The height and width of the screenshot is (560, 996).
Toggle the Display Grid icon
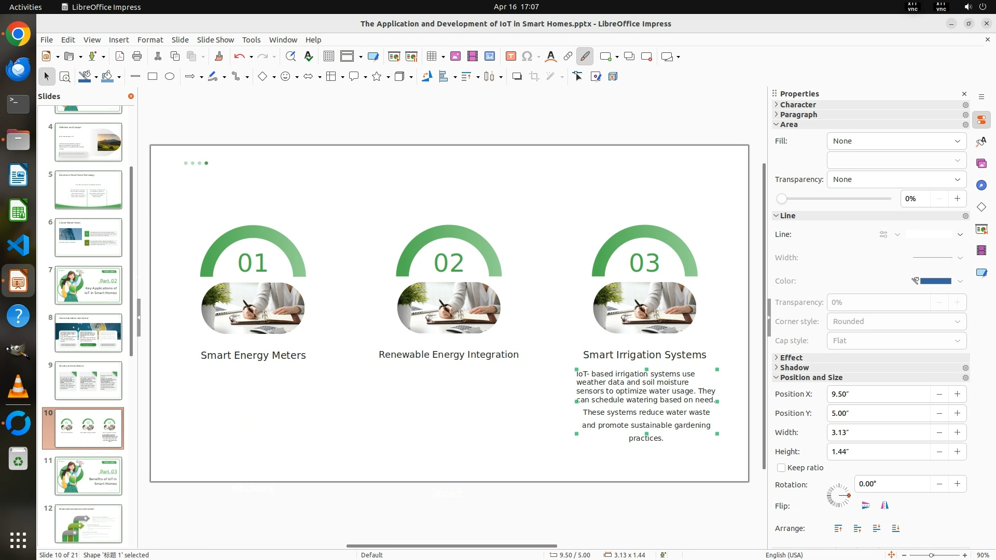coord(328,57)
